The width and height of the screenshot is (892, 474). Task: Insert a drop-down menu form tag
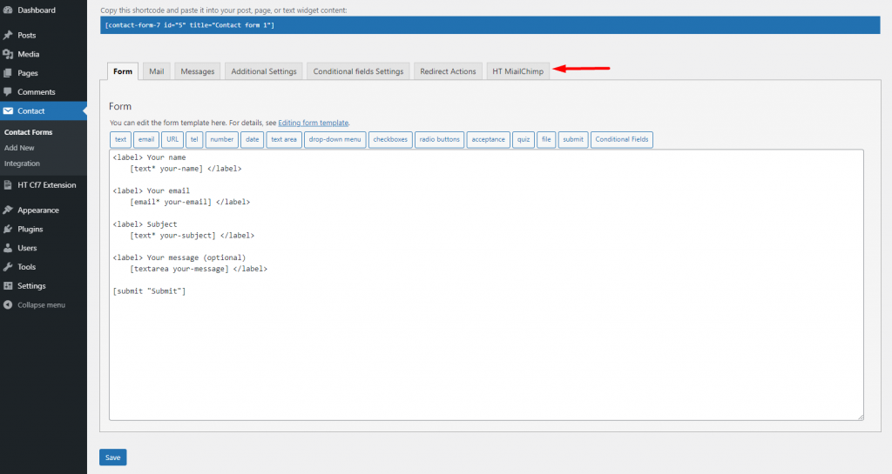335,139
